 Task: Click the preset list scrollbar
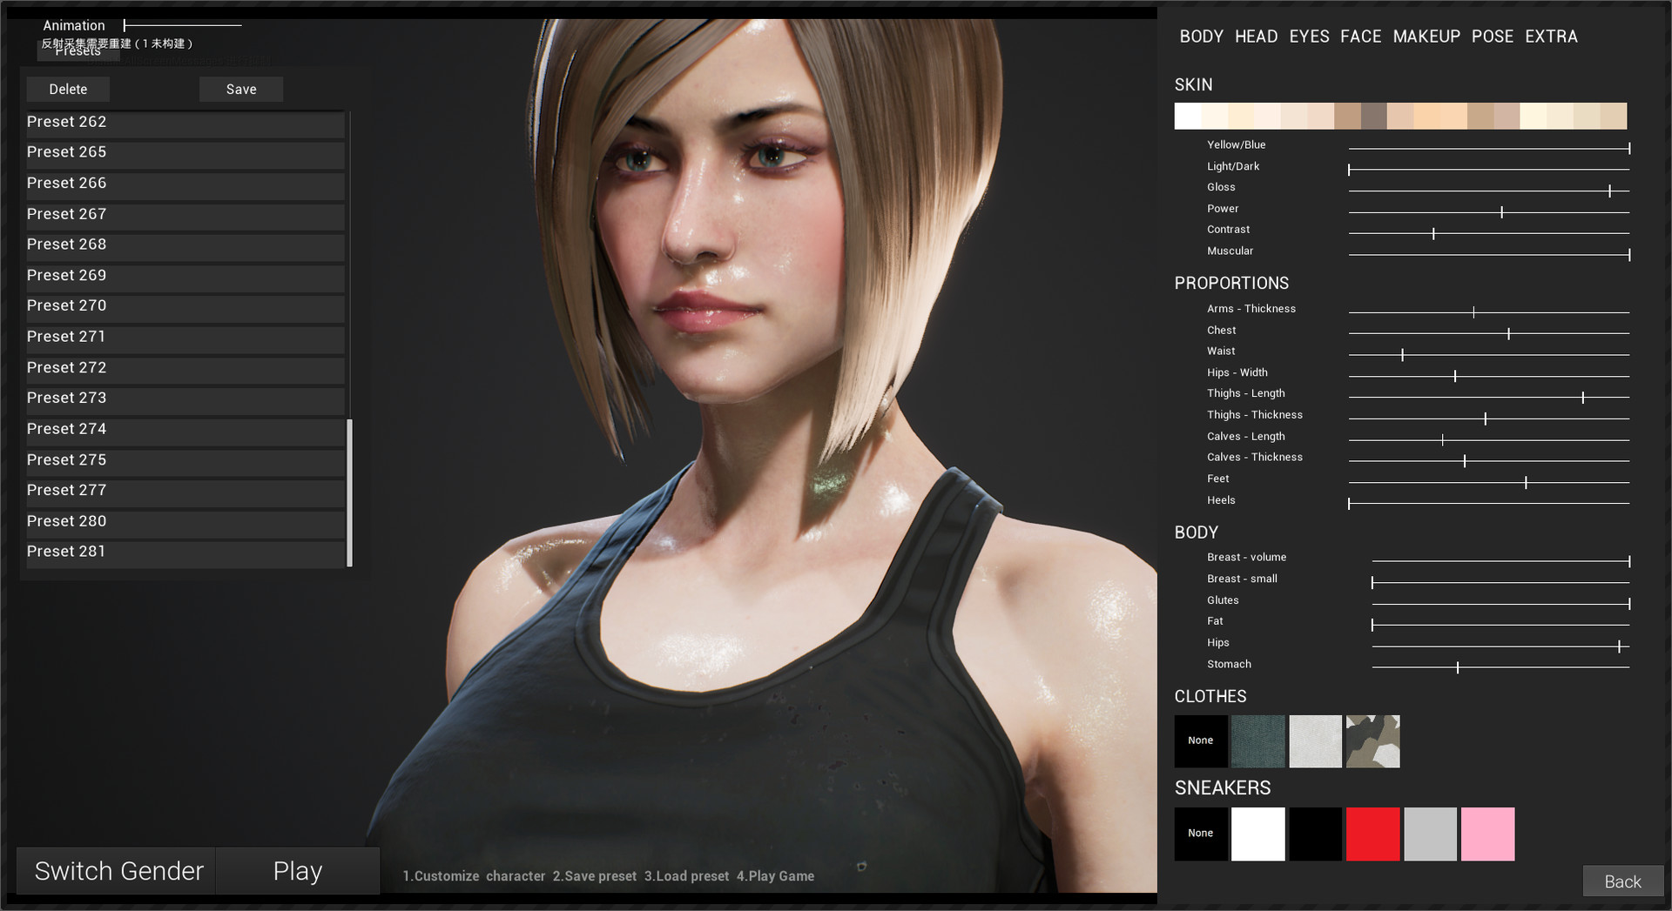(350, 492)
